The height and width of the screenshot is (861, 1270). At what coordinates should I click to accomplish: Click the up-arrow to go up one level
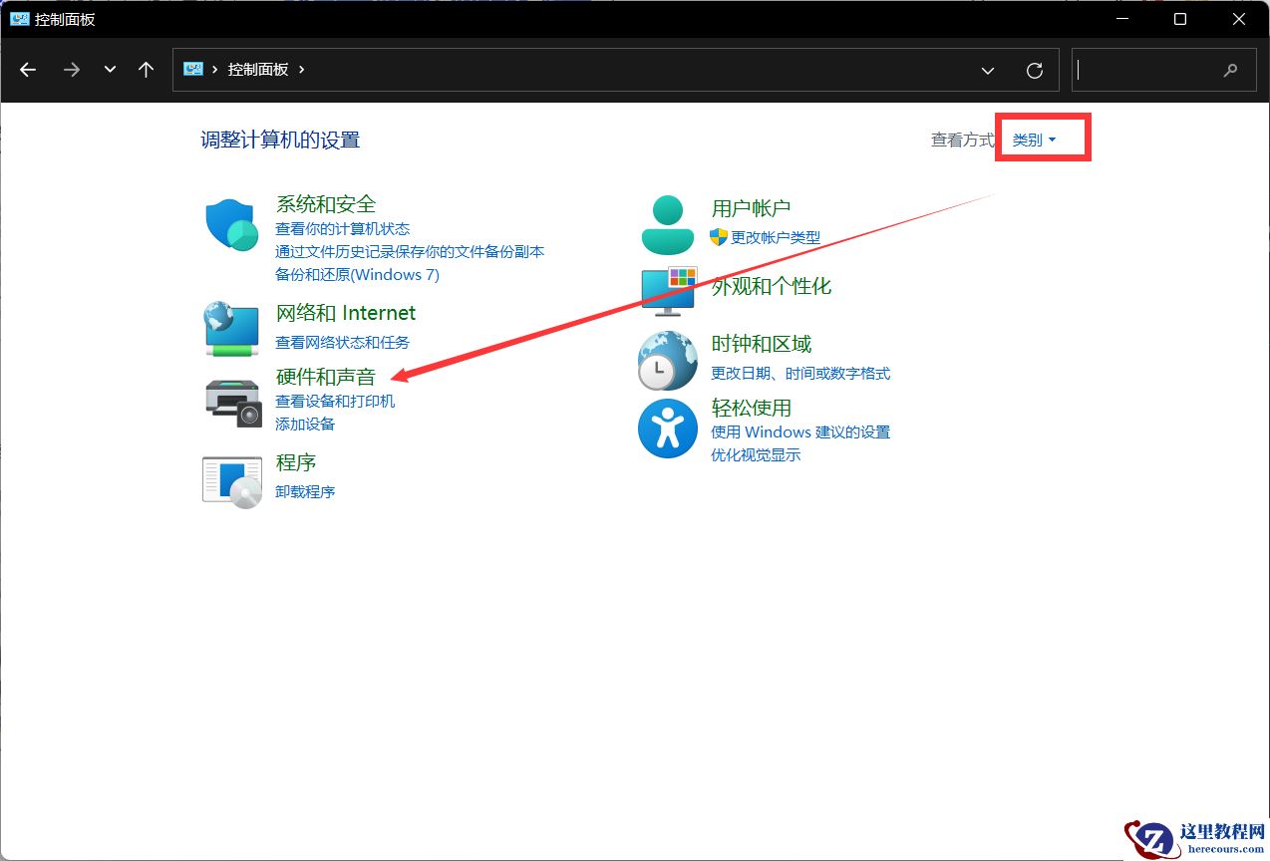click(145, 70)
